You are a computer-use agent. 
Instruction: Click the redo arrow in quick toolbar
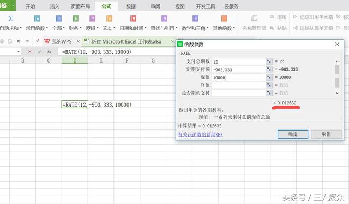[x=27, y=41]
